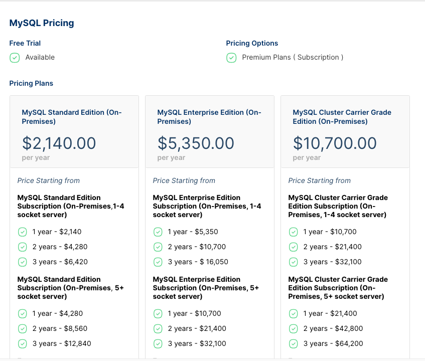Click Enterprise Edition Subscription 1-4 socket server heading
The height and width of the screenshot is (361, 425).
click(x=207, y=206)
